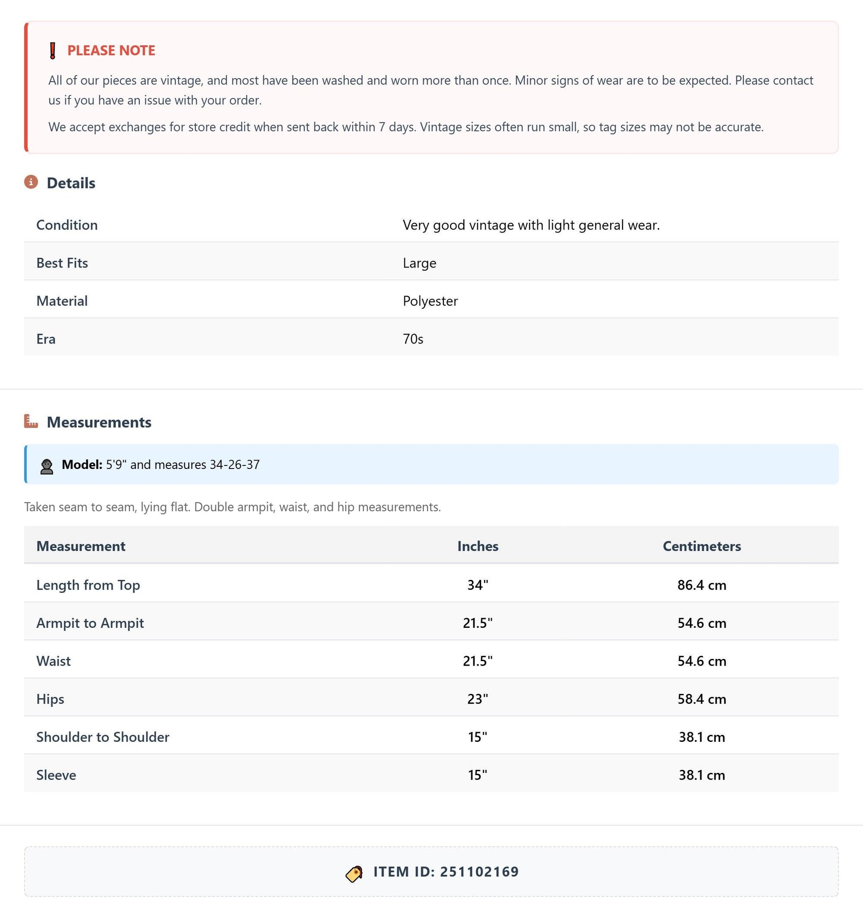Click the Armpit to Armpit row label
This screenshot has width=863, height=918.
pyautogui.click(x=90, y=623)
